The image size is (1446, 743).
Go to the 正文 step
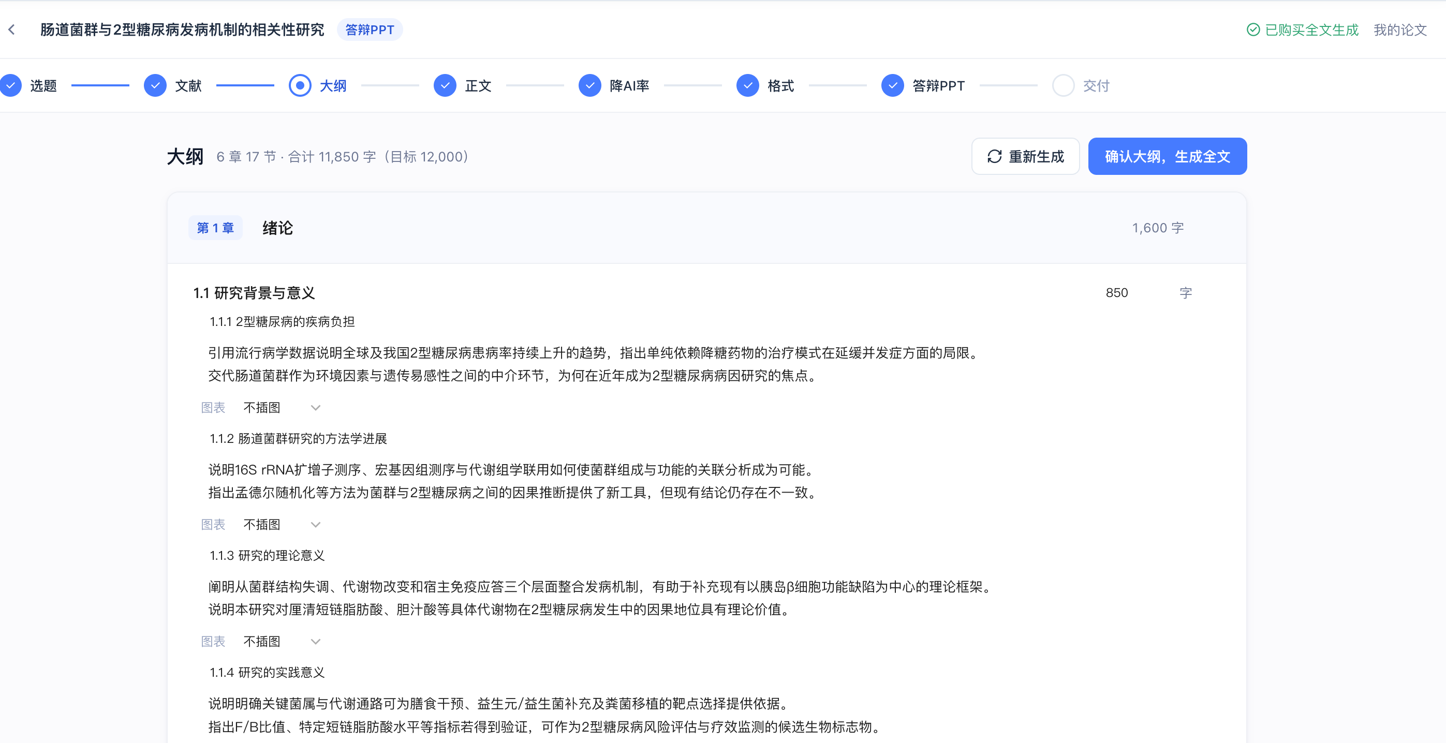478,86
